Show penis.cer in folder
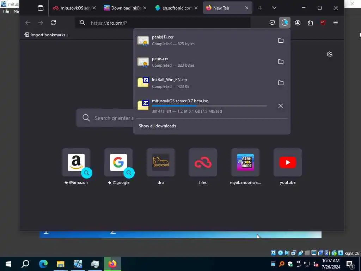The height and width of the screenshot is (271, 361). (281, 62)
